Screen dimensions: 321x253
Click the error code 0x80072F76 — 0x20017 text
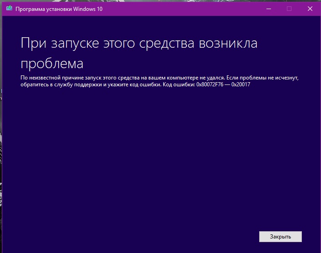tap(223, 84)
